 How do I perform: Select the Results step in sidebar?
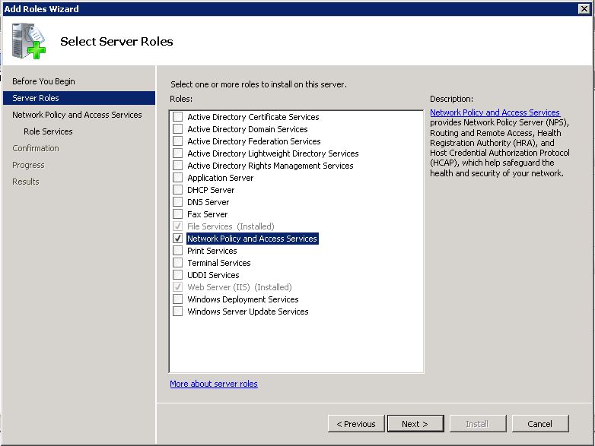(x=25, y=182)
